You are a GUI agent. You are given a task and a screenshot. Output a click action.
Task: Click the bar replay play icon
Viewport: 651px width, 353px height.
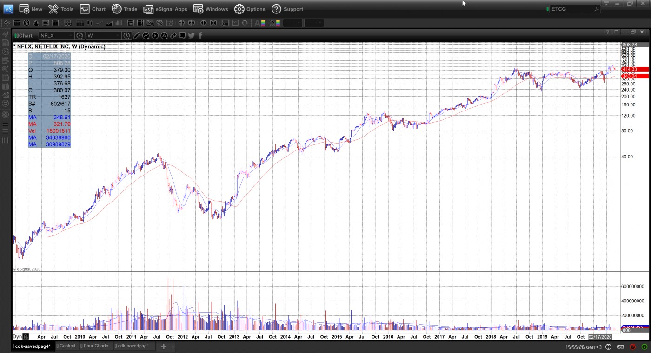point(155,35)
